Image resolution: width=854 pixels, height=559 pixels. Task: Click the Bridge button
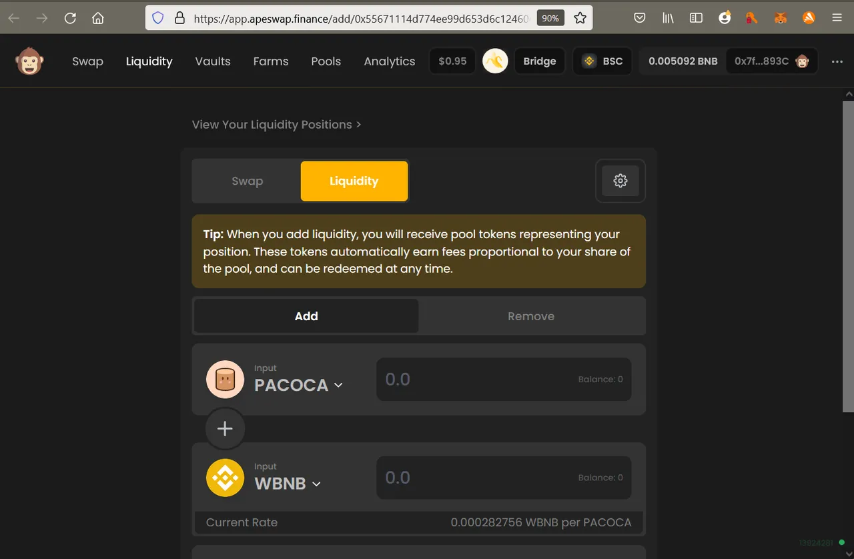tap(540, 61)
